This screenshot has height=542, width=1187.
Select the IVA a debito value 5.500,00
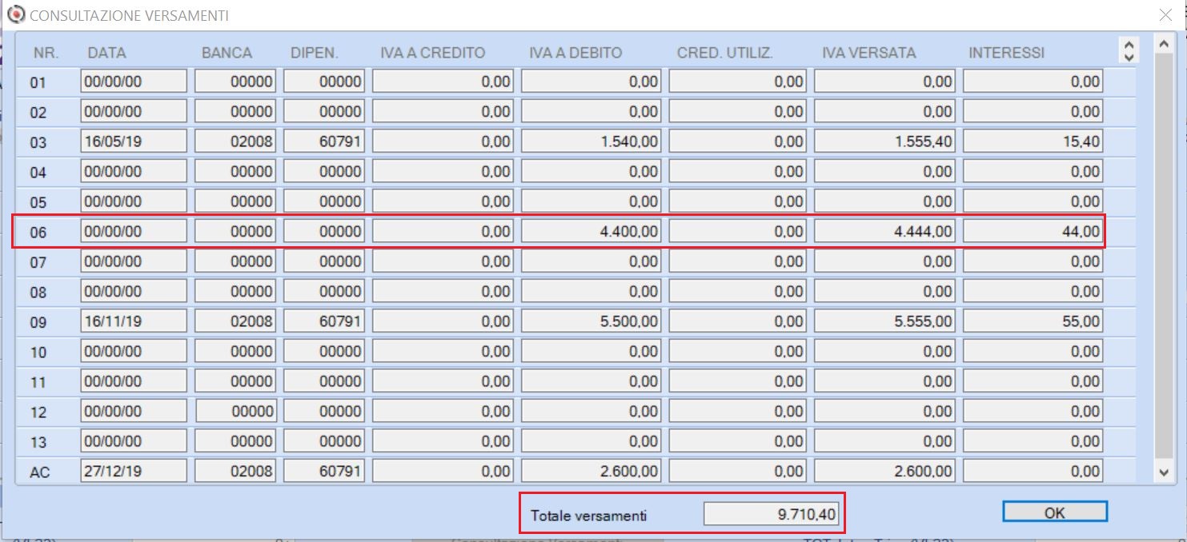tap(591, 321)
